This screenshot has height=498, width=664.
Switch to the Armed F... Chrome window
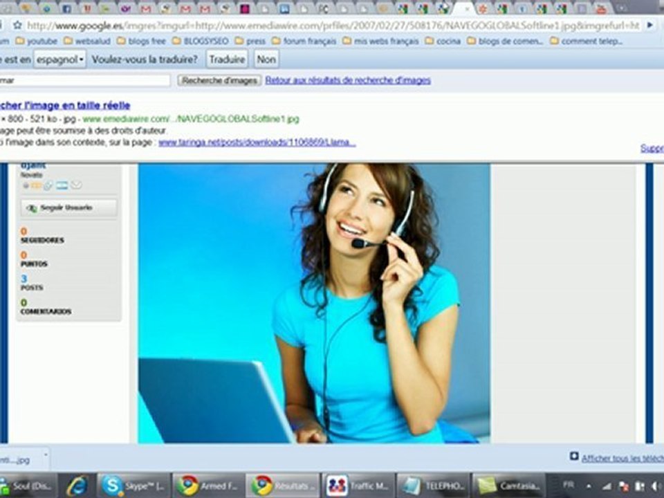click(208, 486)
